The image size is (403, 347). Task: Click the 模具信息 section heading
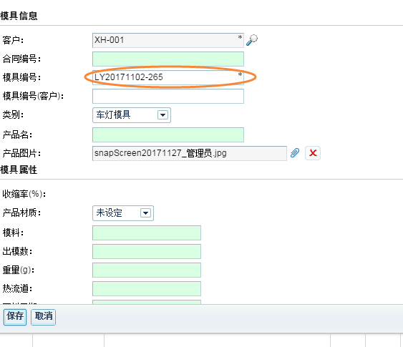coord(19,16)
